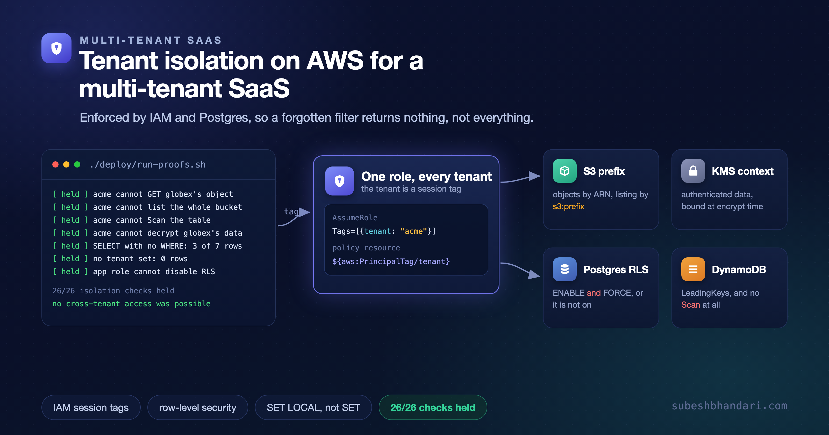Click the 'Tenant isolation on AWS' main title
This screenshot has width=829, height=435.
point(251,74)
